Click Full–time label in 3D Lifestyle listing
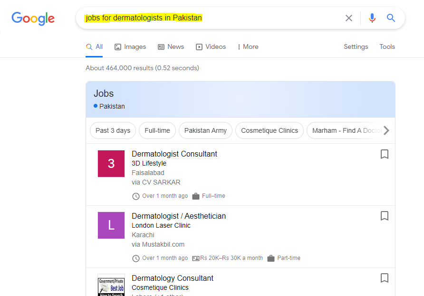The image size is (424, 296). point(213,196)
